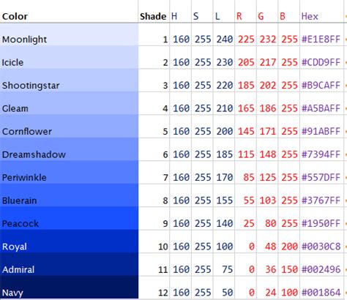Click the Bluerain color cell
347x300 pixels.
point(69,195)
